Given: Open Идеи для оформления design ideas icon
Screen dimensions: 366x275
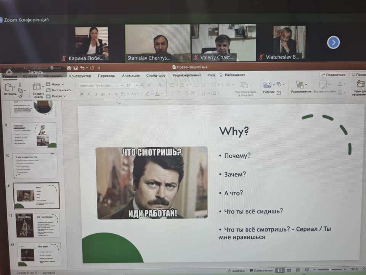Looking at the screenshot, I should (360, 84).
